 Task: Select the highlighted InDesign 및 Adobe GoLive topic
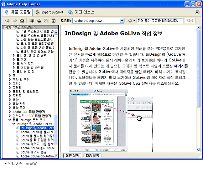tap(37, 128)
